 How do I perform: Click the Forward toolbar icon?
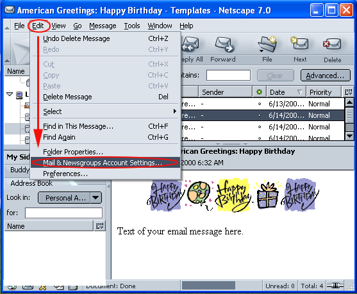(x=224, y=44)
